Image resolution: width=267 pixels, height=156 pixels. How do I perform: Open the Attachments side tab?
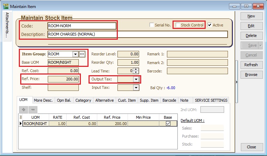point(7,25)
